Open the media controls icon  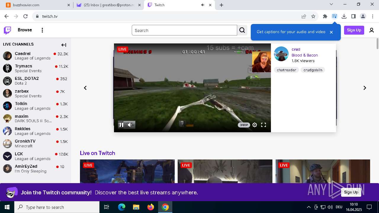coord(335,16)
